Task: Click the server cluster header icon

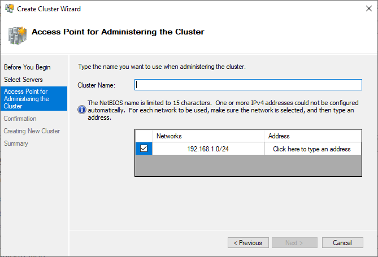Action: click(x=17, y=36)
